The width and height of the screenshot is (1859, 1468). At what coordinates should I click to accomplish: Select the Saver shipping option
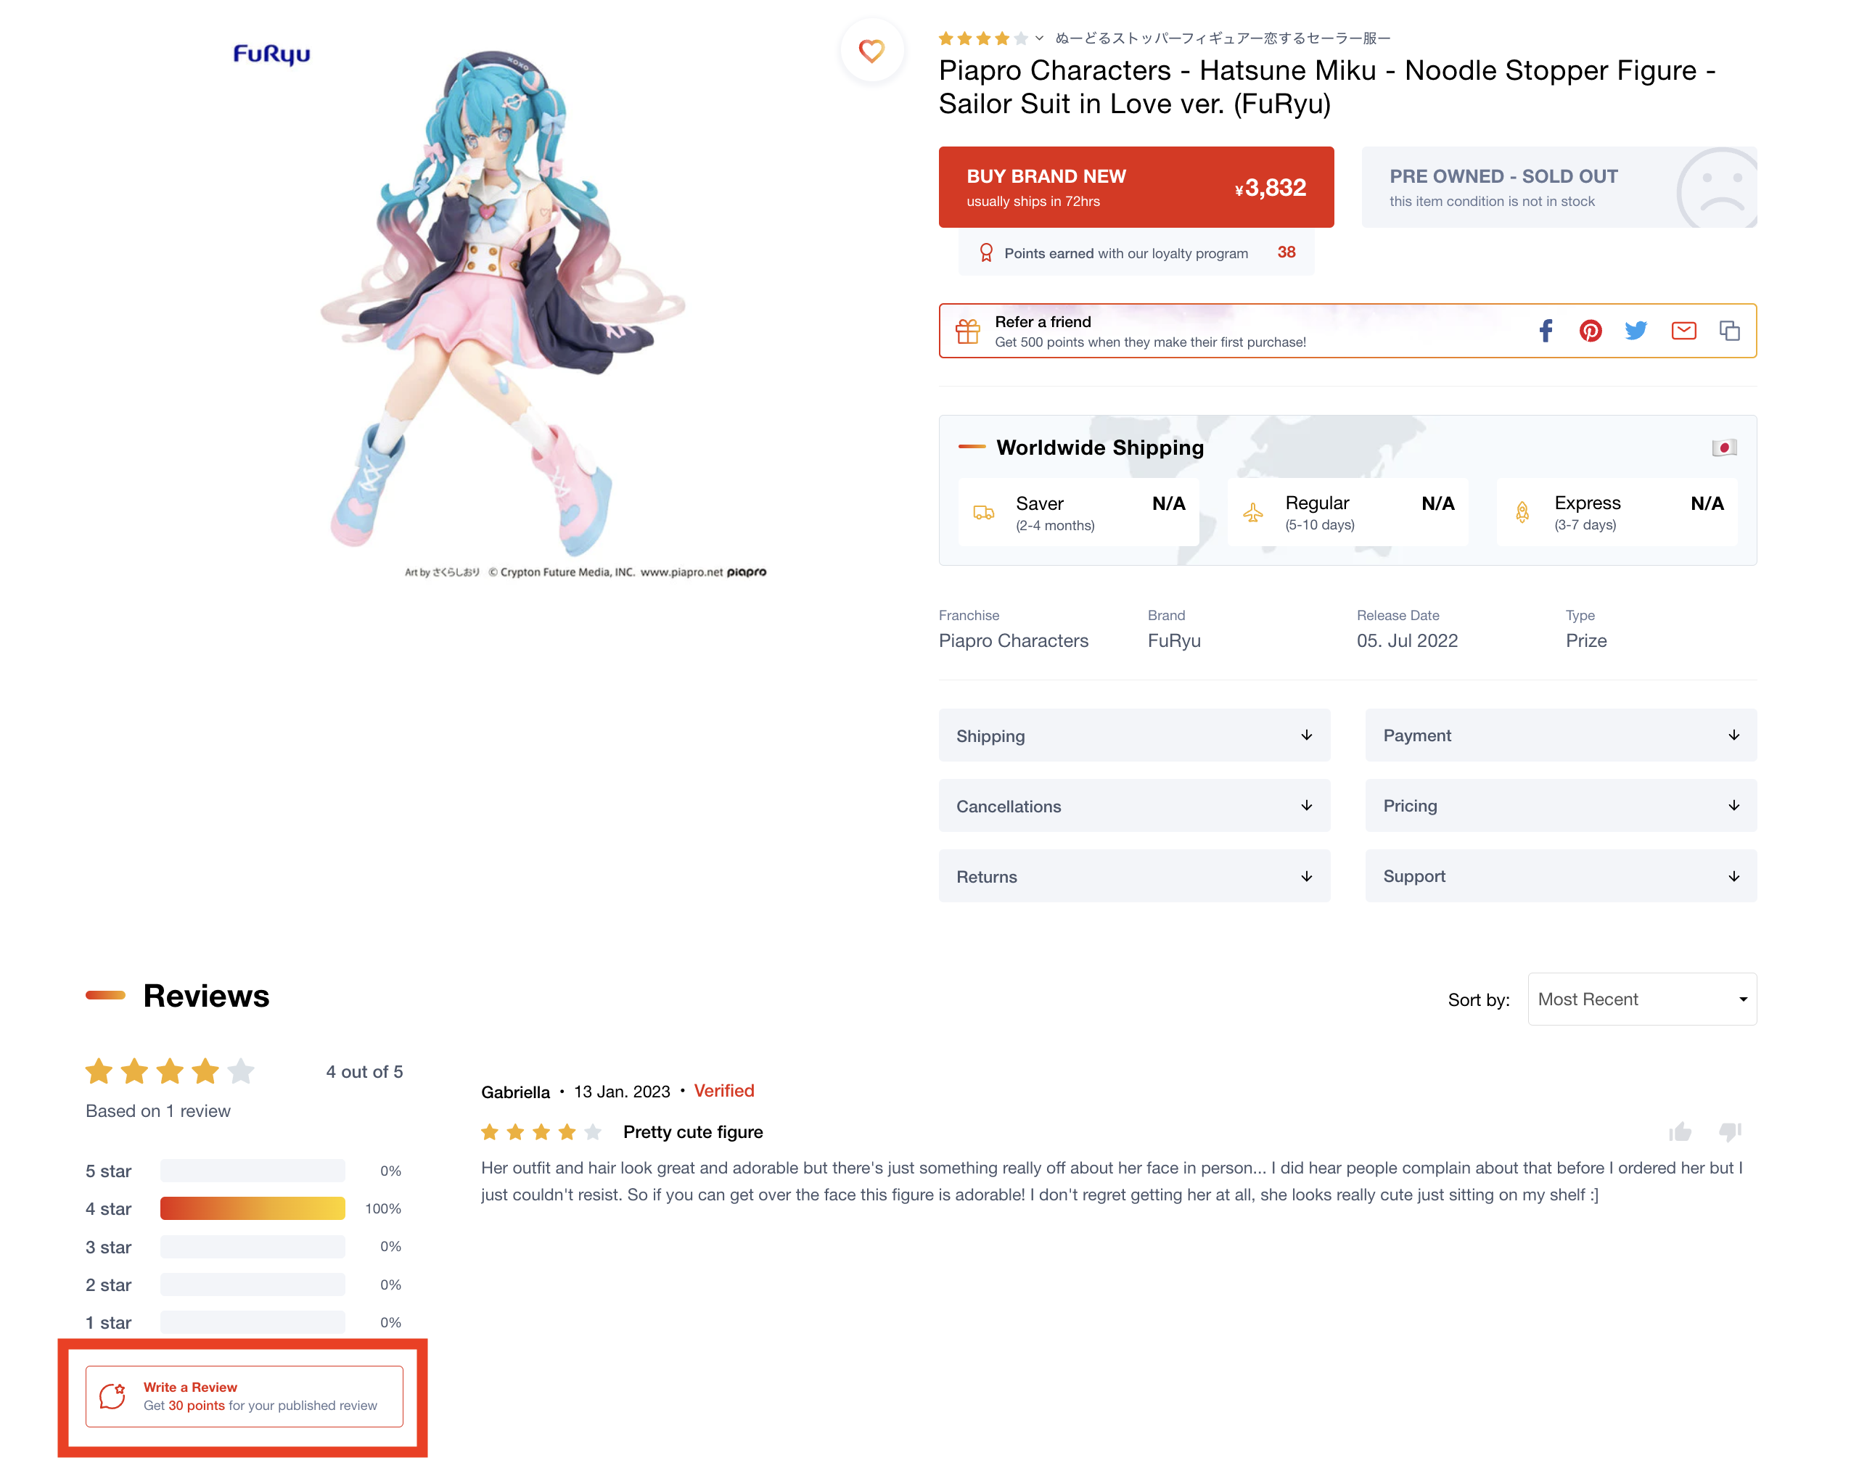[1078, 512]
